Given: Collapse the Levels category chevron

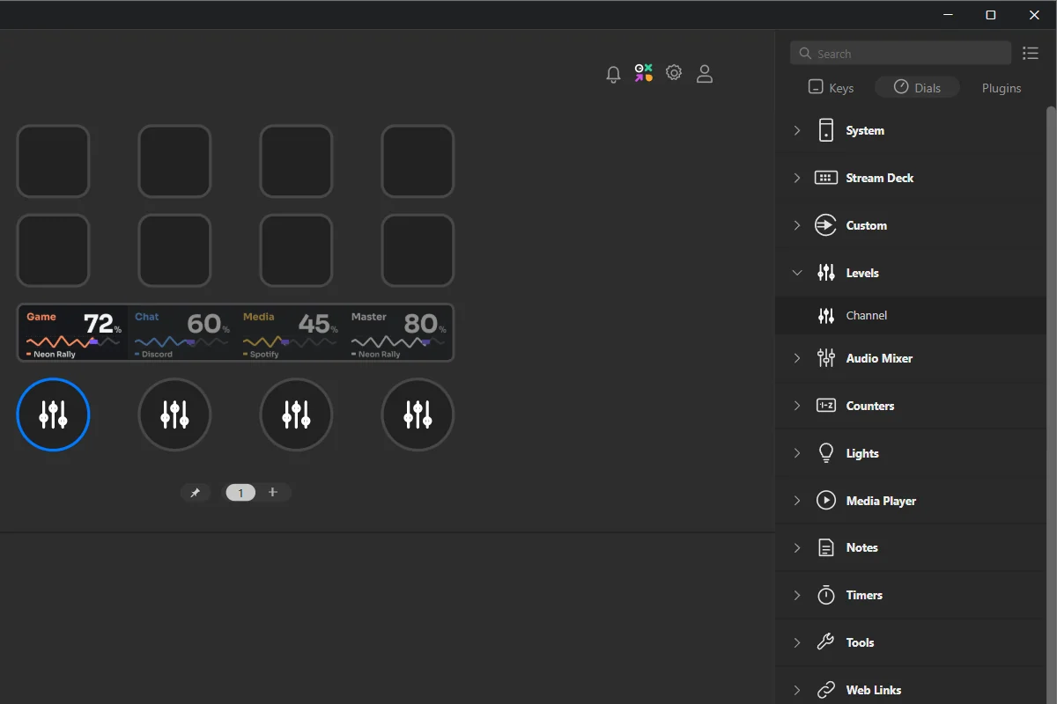Looking at the screenshot, I should 797,273.
